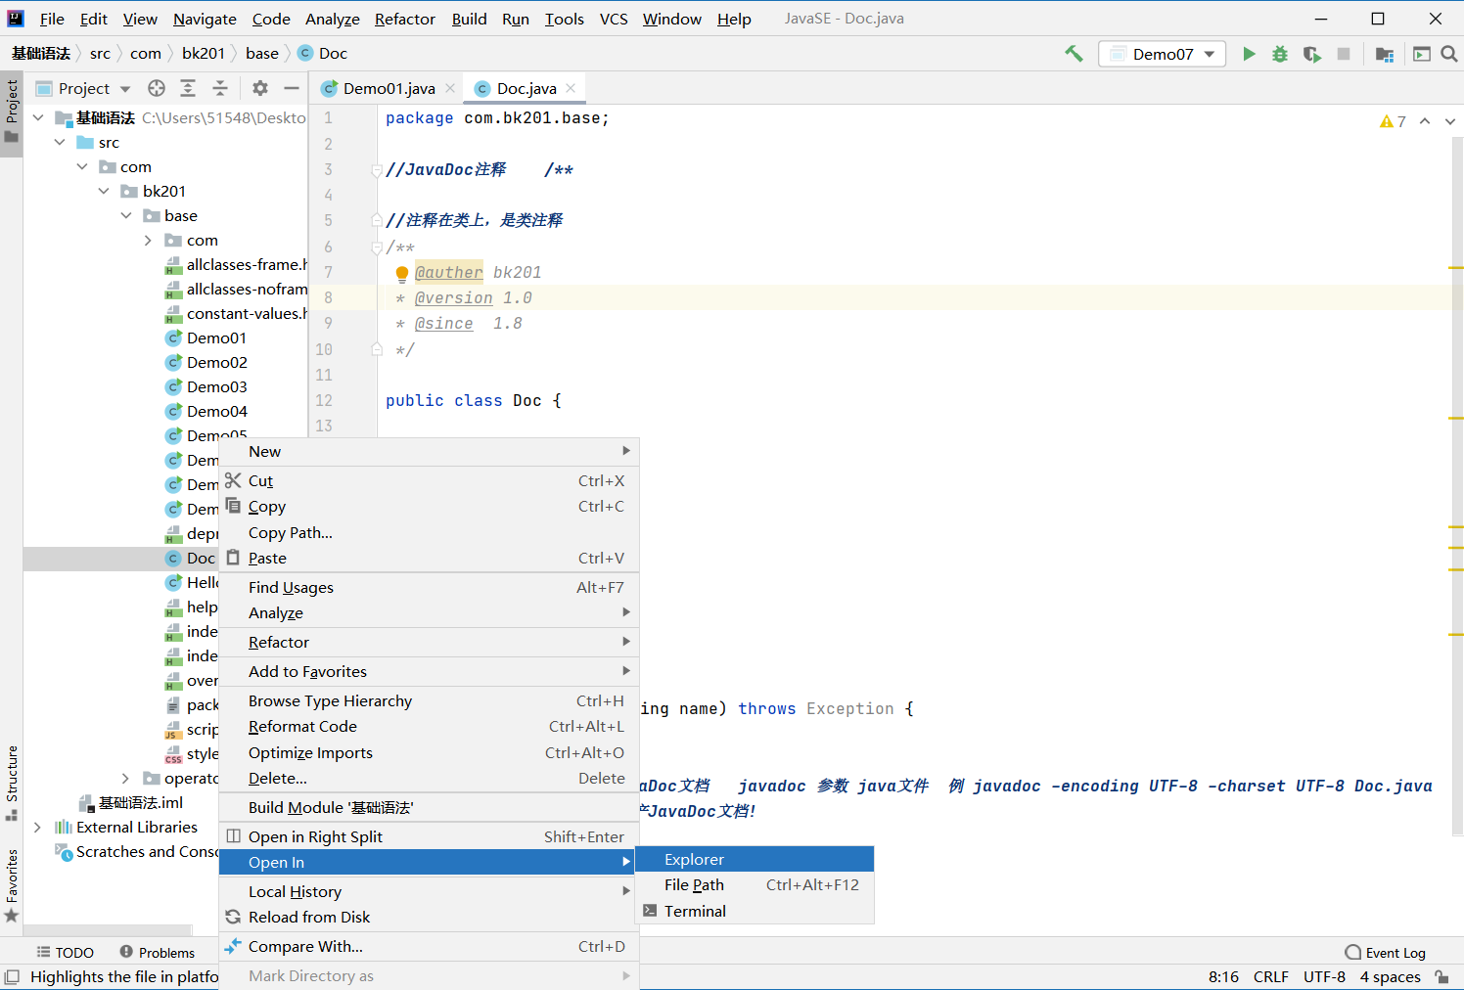Click Collapse All in the Project panel header
The height and width of the screenshot is (990, 1464).
tap(220, 88)
